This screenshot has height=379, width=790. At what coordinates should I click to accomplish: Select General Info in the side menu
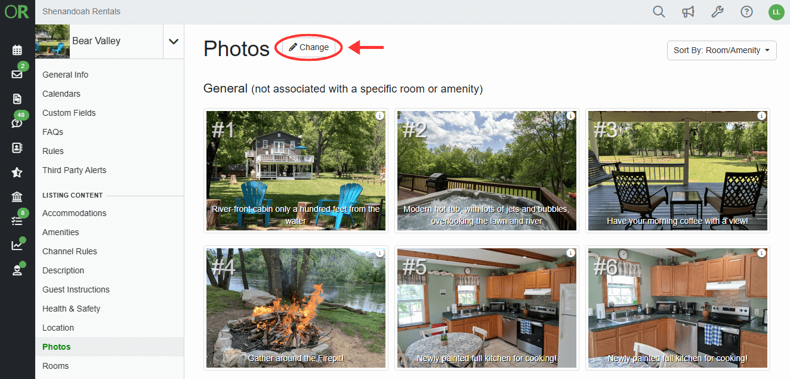(x=65, y=75)
